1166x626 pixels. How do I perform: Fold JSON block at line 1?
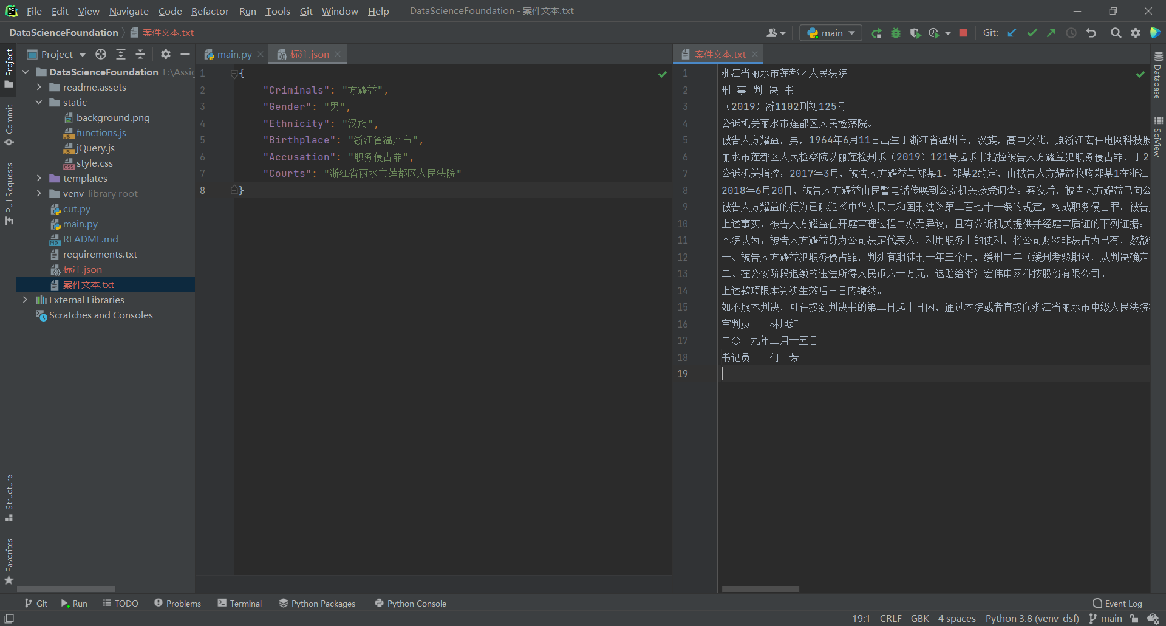tap(234, 73)
